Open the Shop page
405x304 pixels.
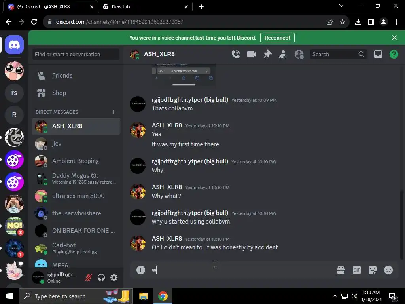tap(76, 93)
